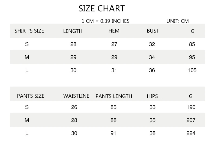Click the pants weight value 207
This screenshot has height=143, width=214.
pyautogui.click(x=191, y=120)
